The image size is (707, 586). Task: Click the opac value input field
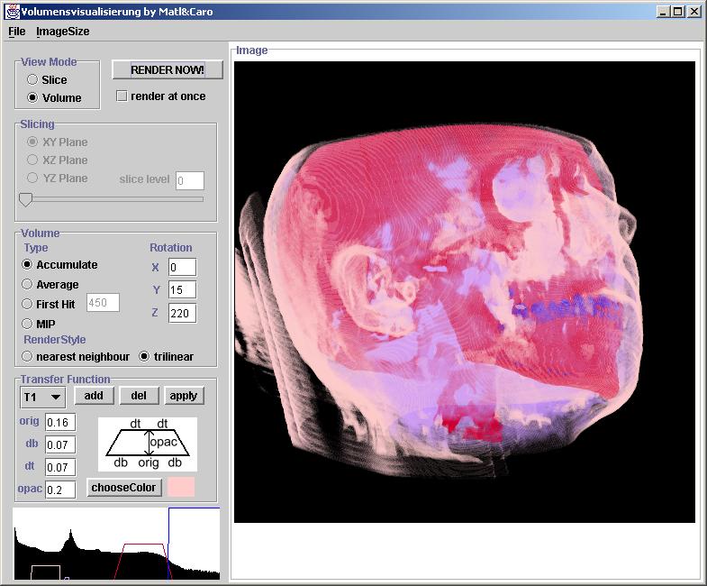[x=60, y=490]
